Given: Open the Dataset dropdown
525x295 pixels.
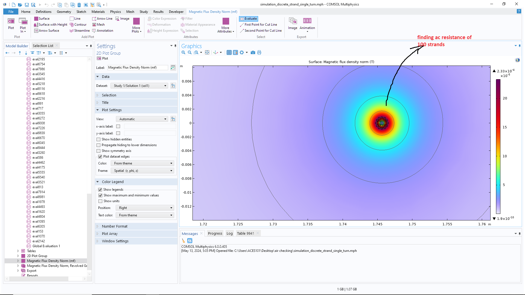Looking at the screenshot, I should click(x=140, y=86).
